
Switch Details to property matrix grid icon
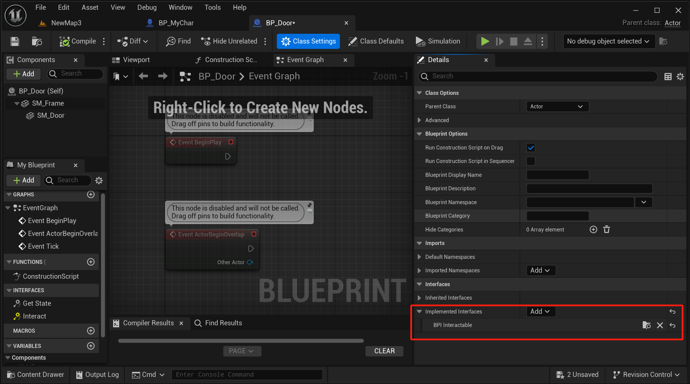click(x=668, y=77)
